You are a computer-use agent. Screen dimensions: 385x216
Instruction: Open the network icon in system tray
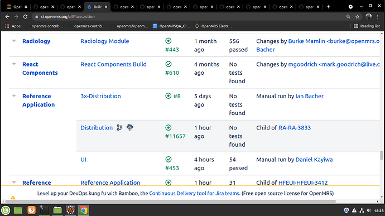[362, 210]
